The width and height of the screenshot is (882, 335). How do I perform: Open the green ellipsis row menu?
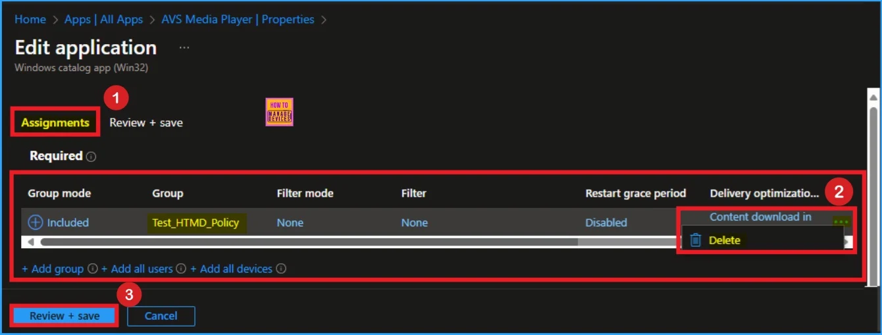click(841, 222)
